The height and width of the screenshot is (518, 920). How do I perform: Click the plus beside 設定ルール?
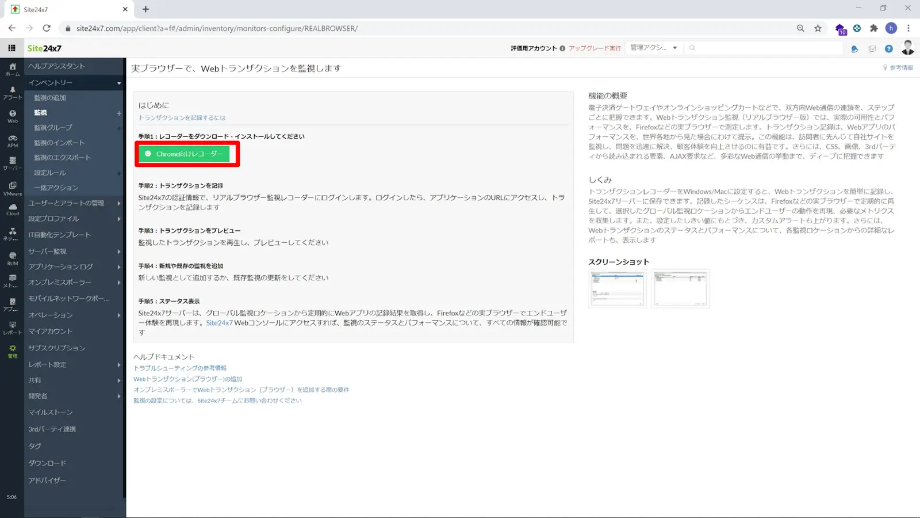pyautogui.click(x=119, y=173)
